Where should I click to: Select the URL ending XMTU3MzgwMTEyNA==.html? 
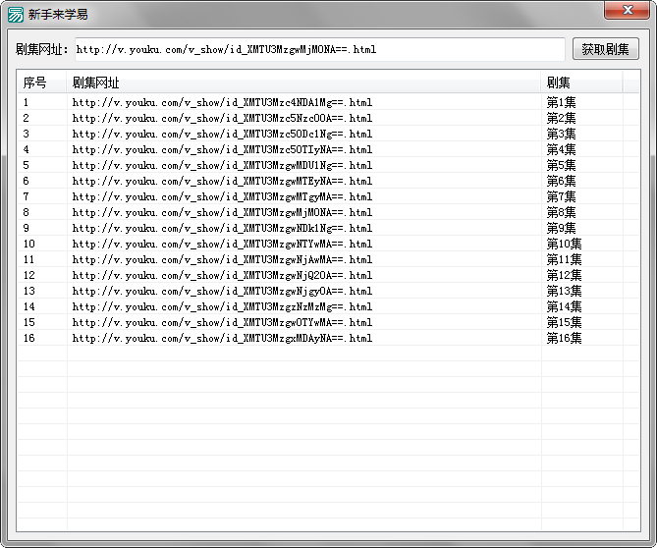222,181
